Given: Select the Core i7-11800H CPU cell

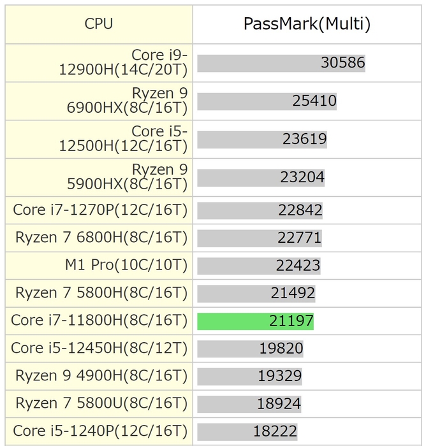Looking at the screenshot, I should [x=99, y=321].
